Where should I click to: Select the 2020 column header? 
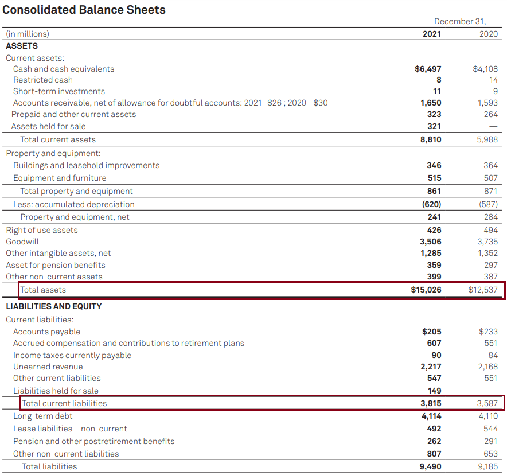point(488,34)
